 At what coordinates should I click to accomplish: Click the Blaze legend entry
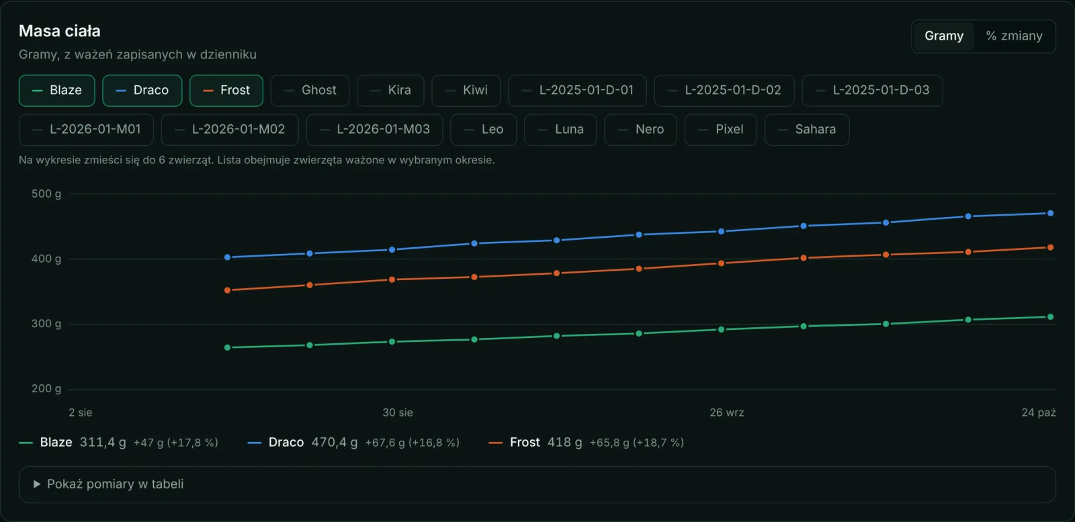coord(118,443)
